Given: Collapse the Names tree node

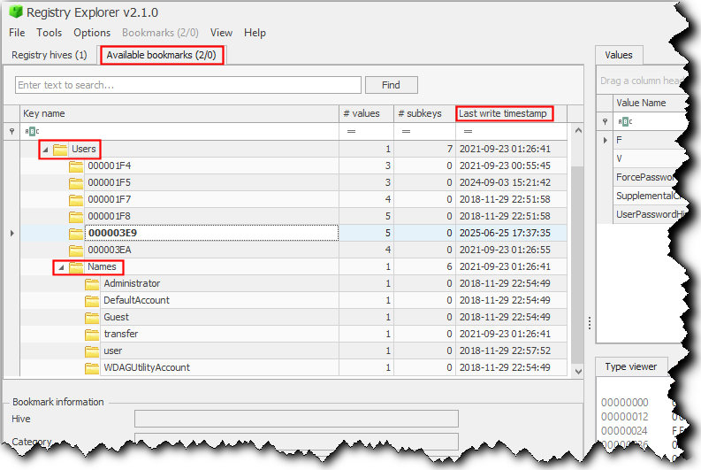Looking at the screenshot, I should point(61,267).
